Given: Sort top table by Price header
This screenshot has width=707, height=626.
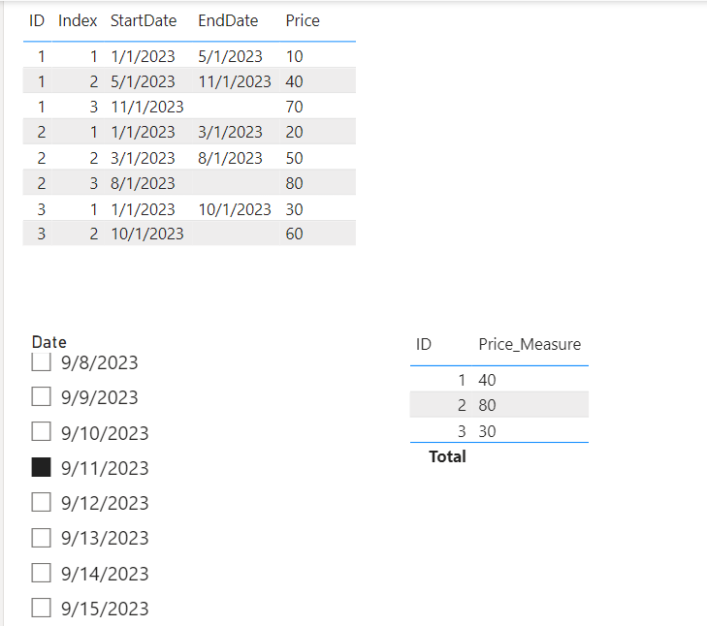Looking at the screenshot, I should tap(303, 20).
